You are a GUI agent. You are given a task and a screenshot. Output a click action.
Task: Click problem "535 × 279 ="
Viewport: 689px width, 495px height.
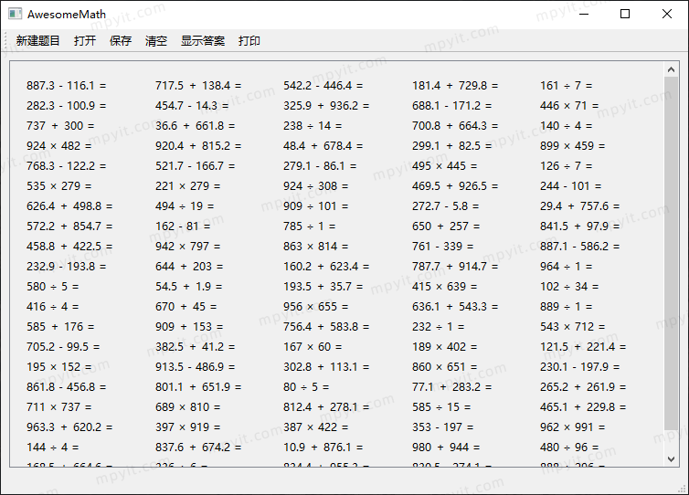pyautogui.click(x=58, y=186)
